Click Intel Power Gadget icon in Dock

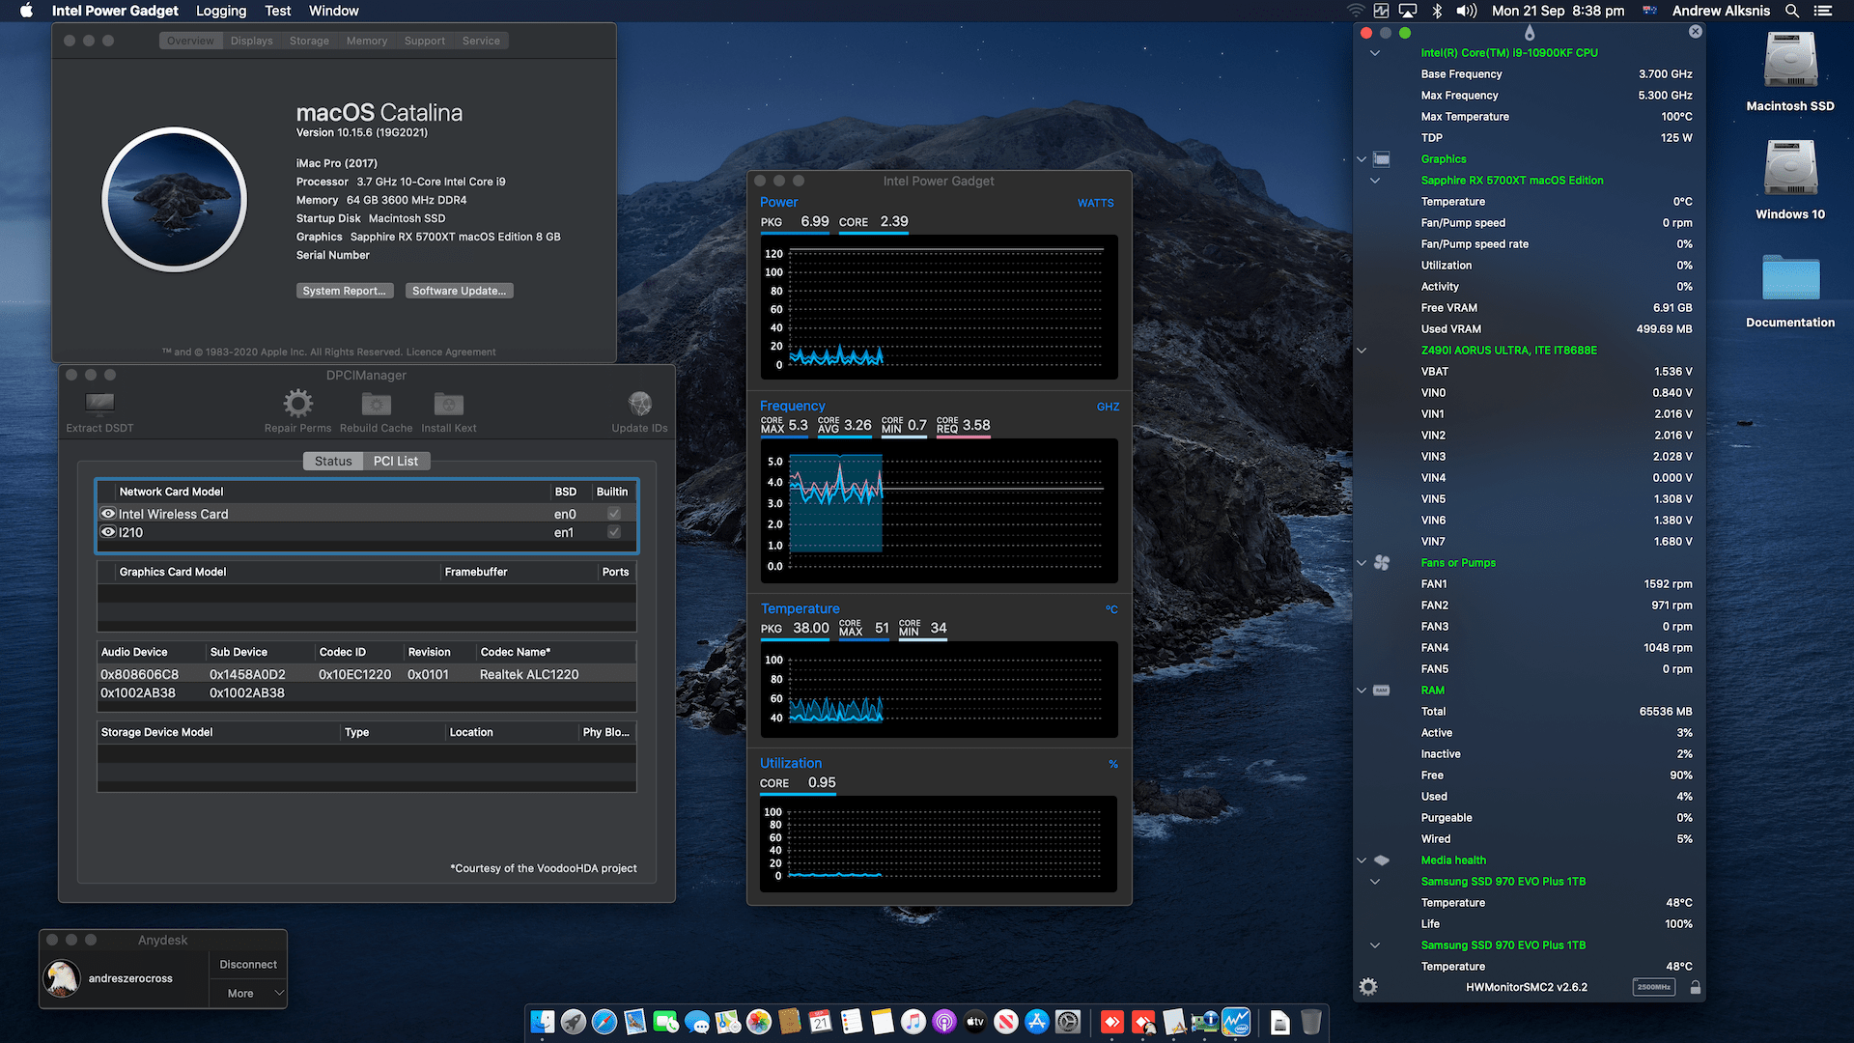[1236, 1021]
